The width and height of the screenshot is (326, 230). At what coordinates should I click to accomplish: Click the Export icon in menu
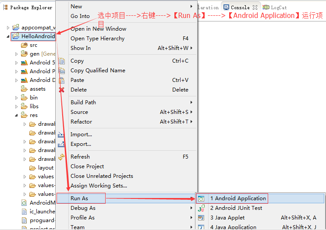(61, 144)
